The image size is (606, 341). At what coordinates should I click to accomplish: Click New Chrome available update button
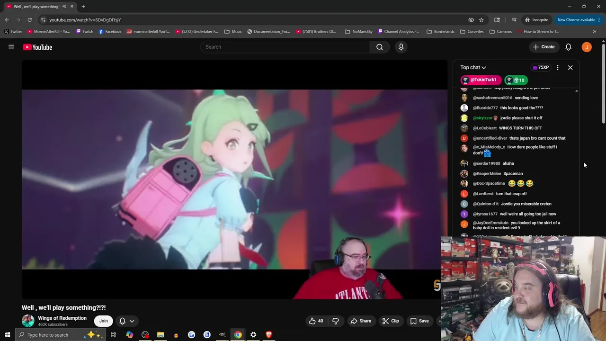[579, 20]
